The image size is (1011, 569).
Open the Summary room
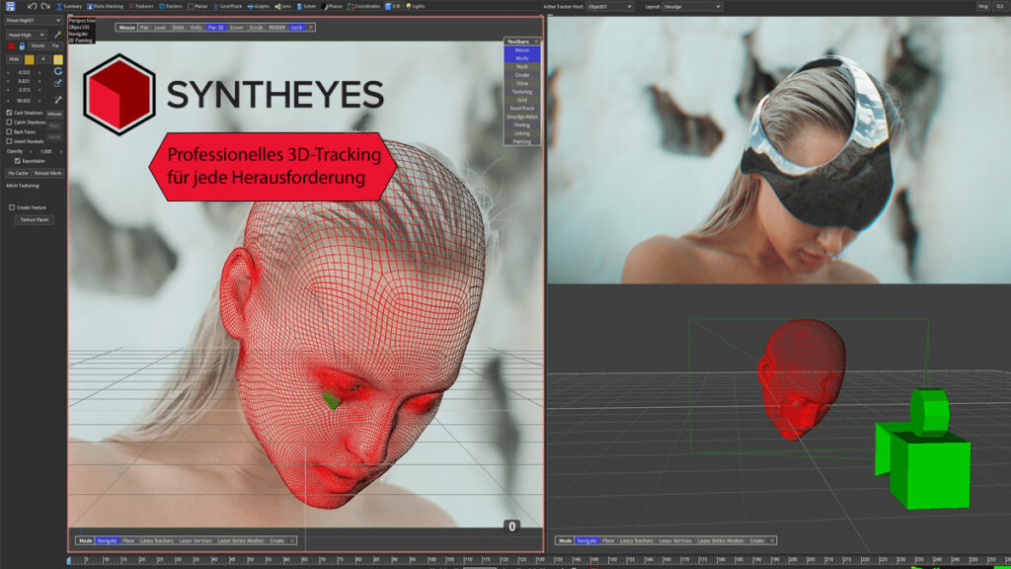tap(70, 7)
